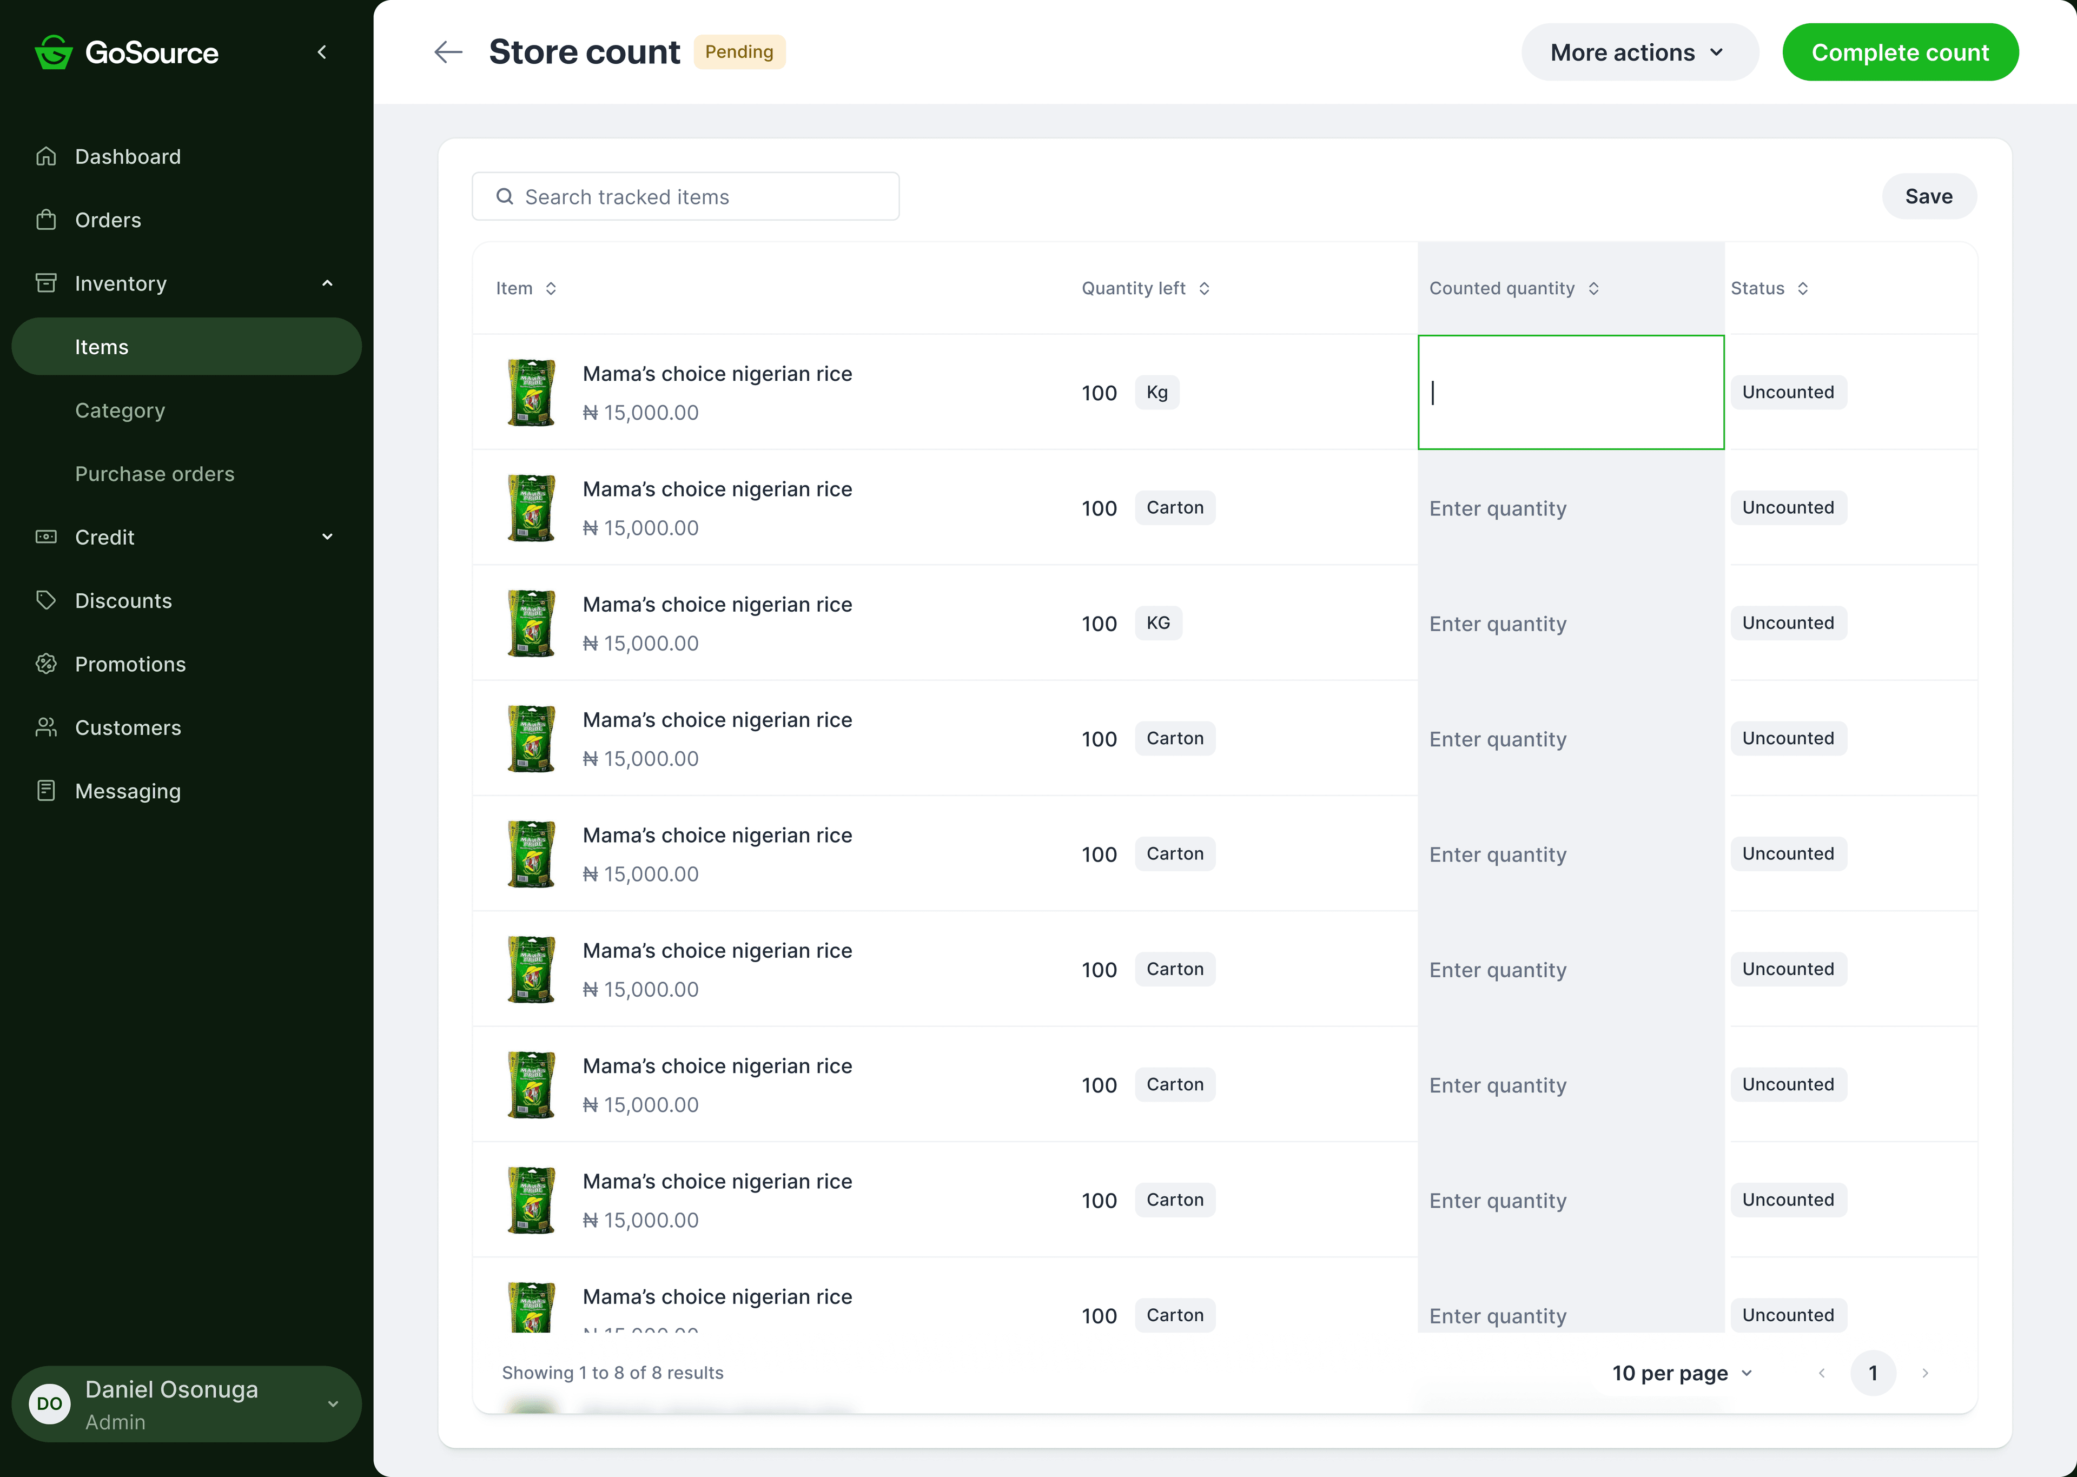Click the DO avatar circle
The width and height of the screenshot is (2077, 1477).
point(49,1404)
